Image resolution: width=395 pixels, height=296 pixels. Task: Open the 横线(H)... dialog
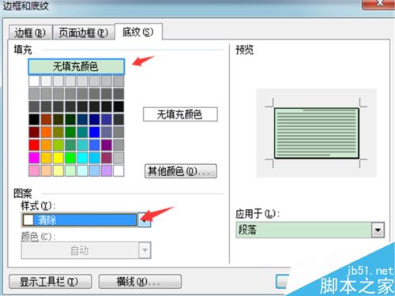[x=140, y=282]
